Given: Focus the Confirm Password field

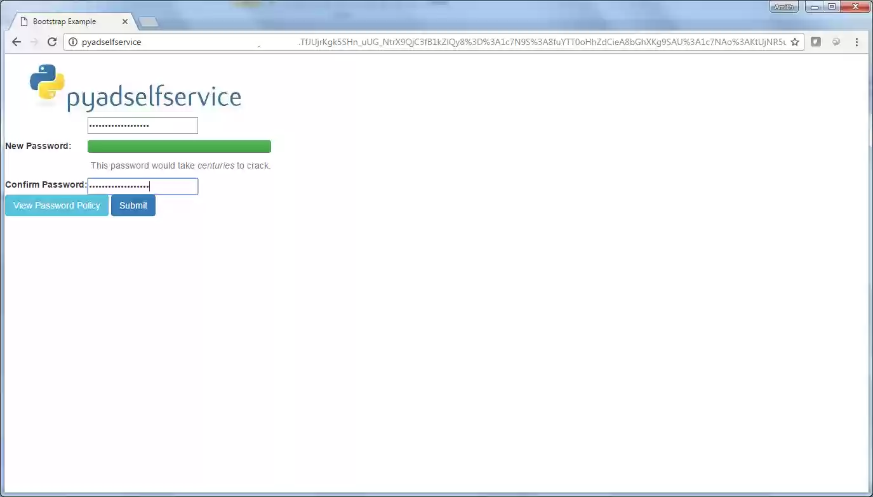Looking at the screenshot, I should pyautogui.click(x=143, y=186).
